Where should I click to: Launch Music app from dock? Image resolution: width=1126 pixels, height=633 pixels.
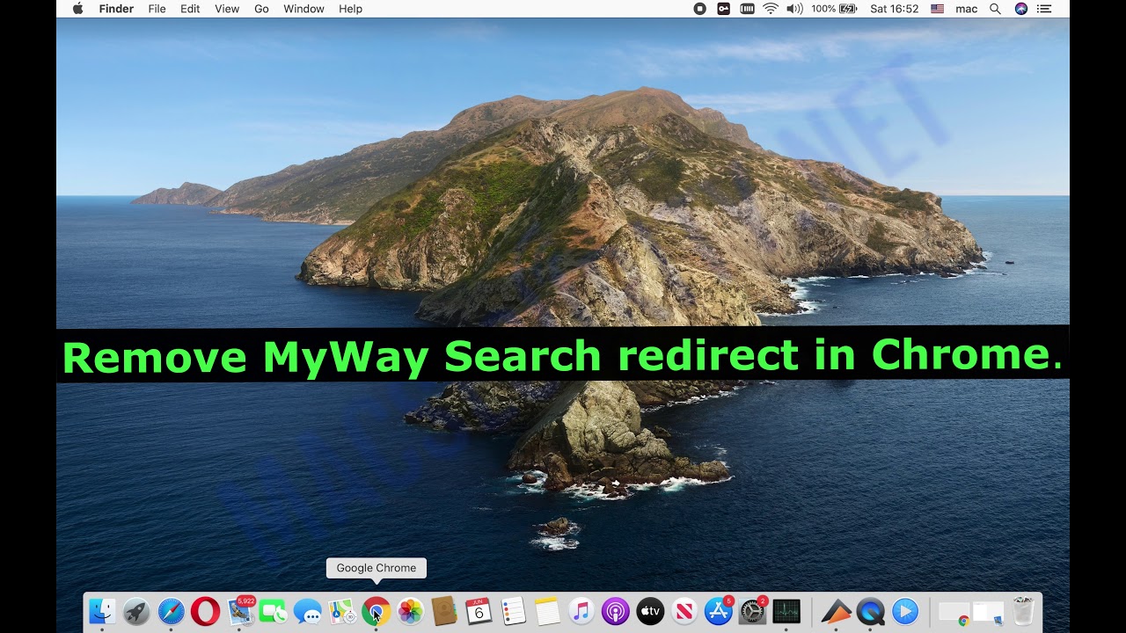click(x=581, y=611)
